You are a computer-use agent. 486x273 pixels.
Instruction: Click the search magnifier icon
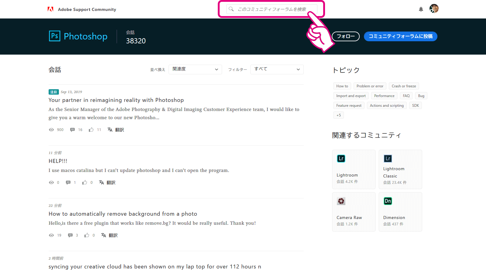pos(231,9)
